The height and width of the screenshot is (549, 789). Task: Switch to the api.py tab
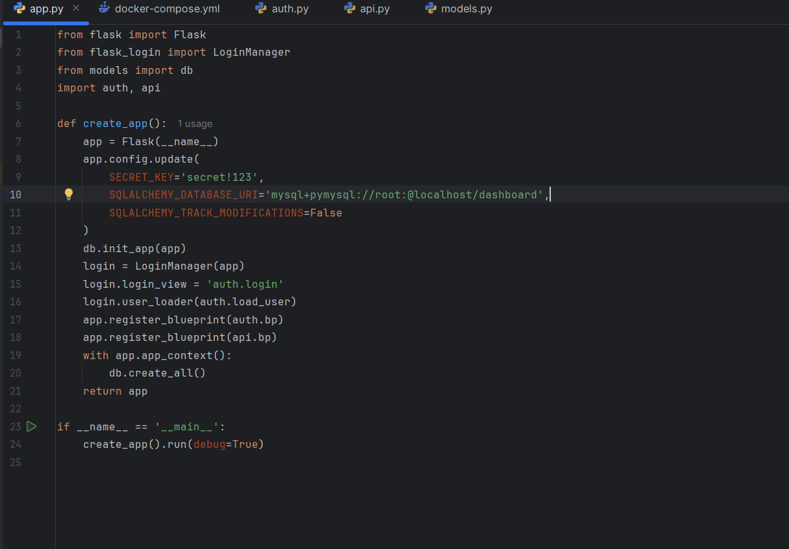(375, 9)
